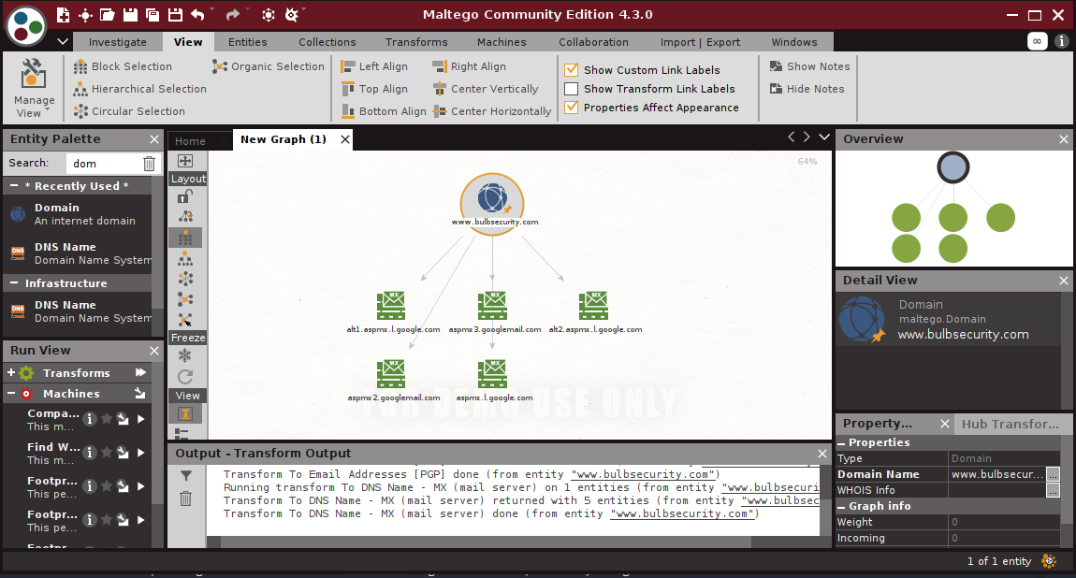Click the info icon for Compa... machine
This screenshot has width=1076, height=578.
(89, 418)
